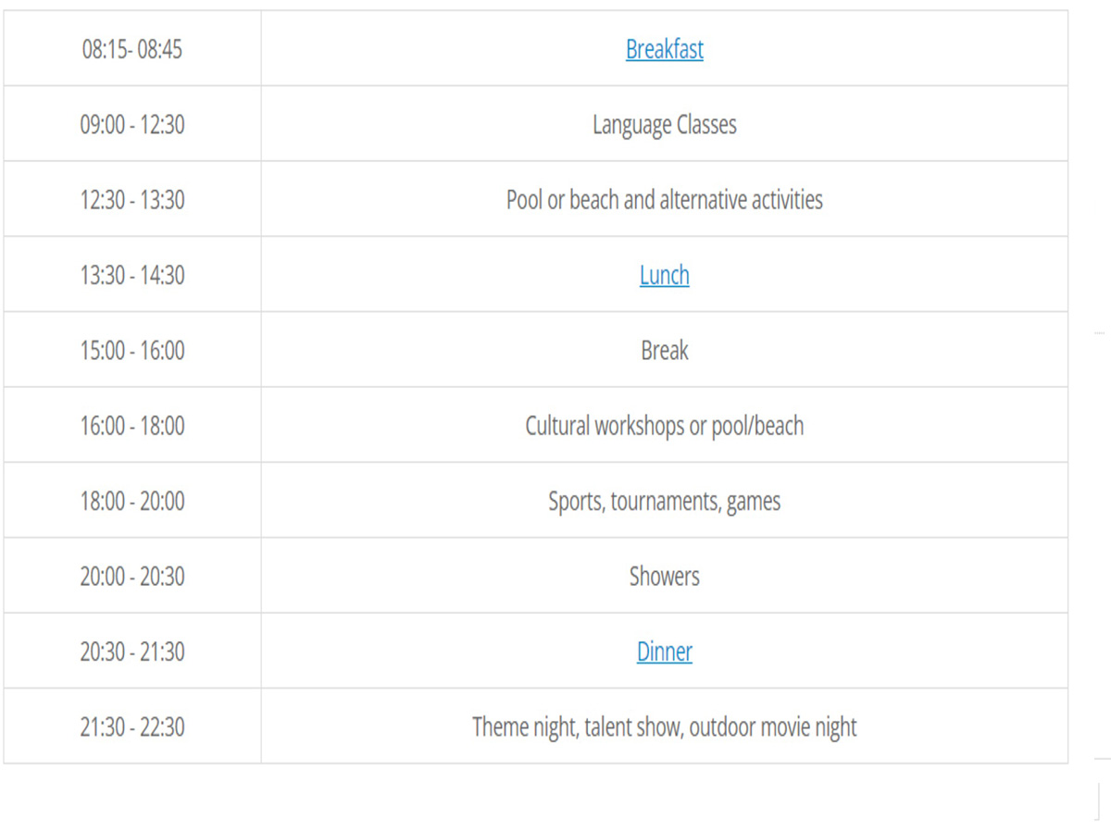Select Sports, tournaments, games activity
Screen dimensions: 1111x833
pos(664,502)
